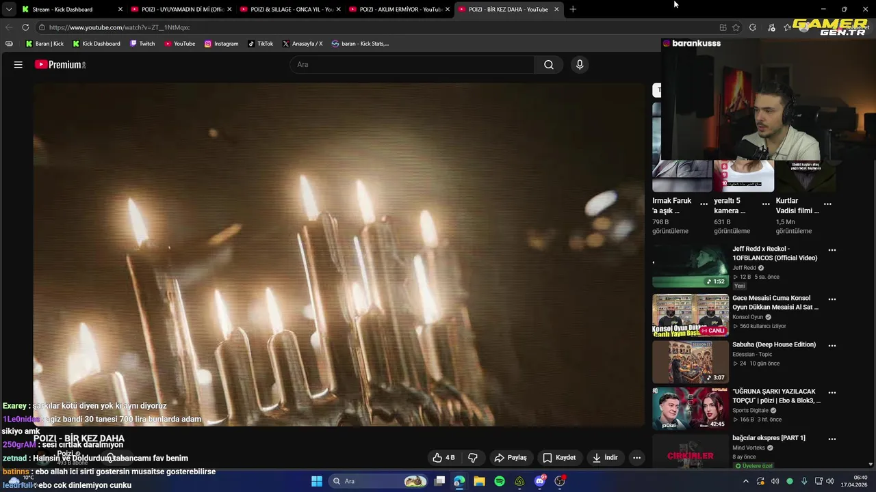This screenshot has width=876, height=492.
Task: Open a new browser tab with the plus
Action: [x=573, y=9]
